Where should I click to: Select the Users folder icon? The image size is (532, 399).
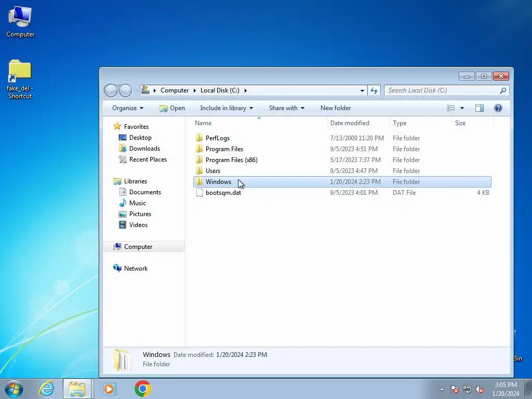point(199,170)
